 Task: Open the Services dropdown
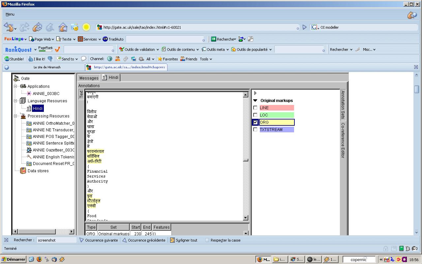click(89, 39)
